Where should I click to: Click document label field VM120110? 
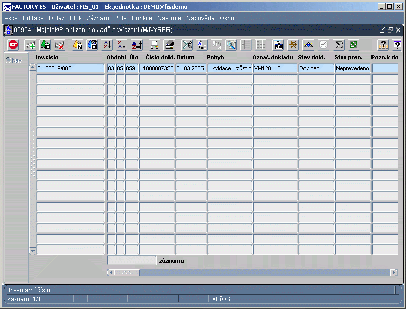[276, 68]
